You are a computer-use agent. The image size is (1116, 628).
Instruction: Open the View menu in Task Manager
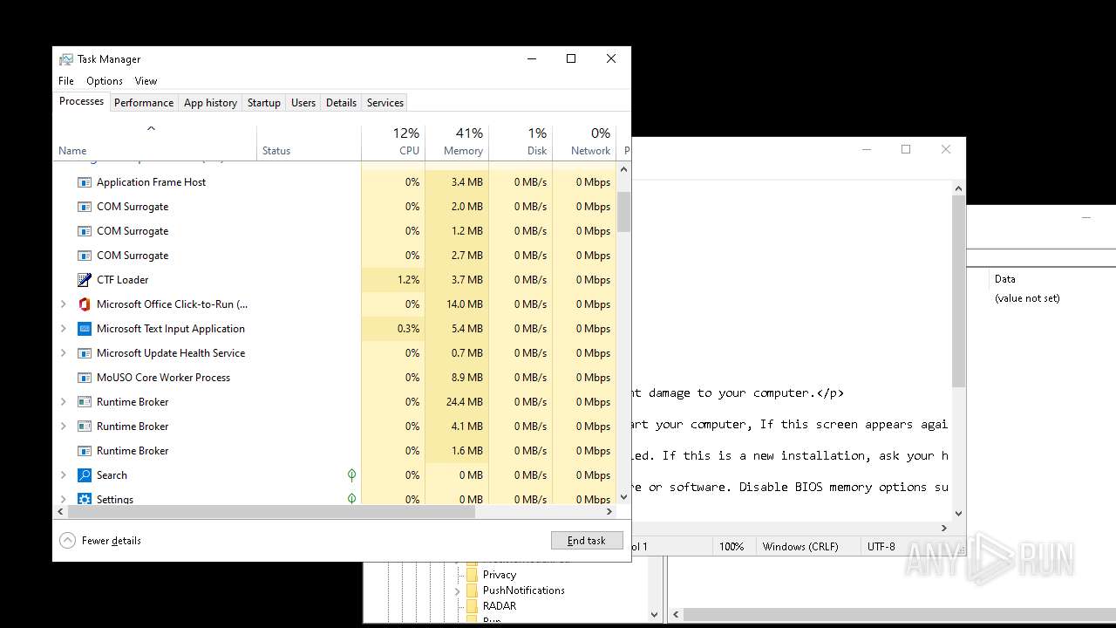click(146, 81)
